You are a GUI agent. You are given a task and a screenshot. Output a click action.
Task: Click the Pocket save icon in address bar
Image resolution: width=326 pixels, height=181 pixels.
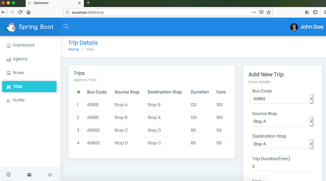262,12
